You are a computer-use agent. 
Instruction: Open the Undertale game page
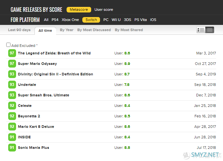click(27, 85)
